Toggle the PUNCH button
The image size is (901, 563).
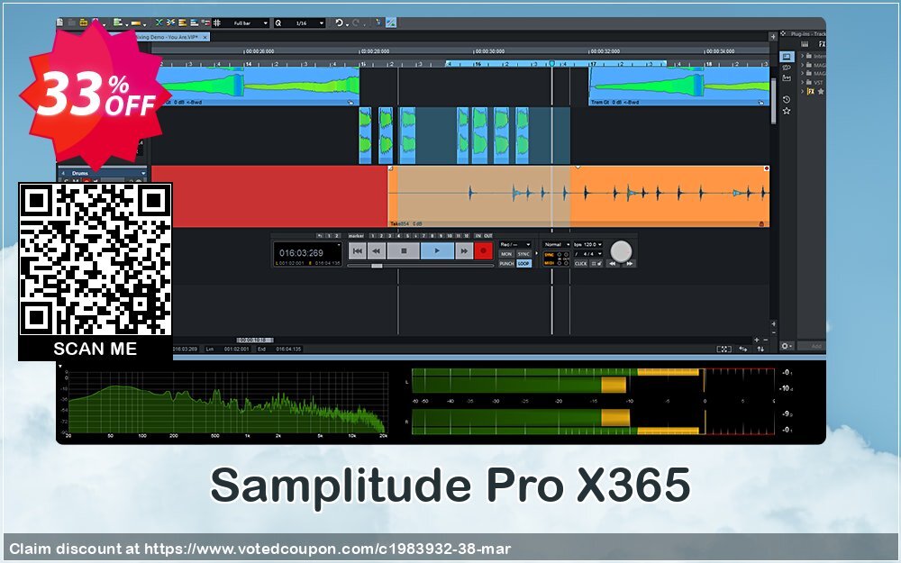(506, 264)
